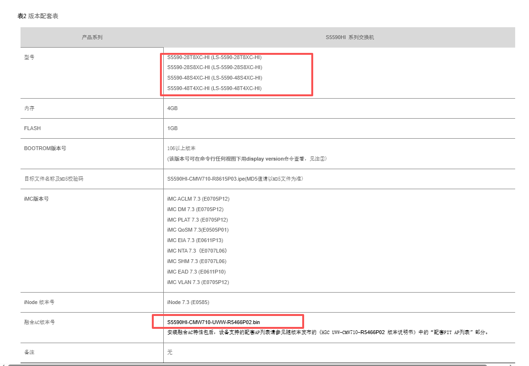Image resolution: width=529 pixels, height=366 pixels.
Task: Click the S5590-48S4XC-HI model entry
Action: pos(214,78)
